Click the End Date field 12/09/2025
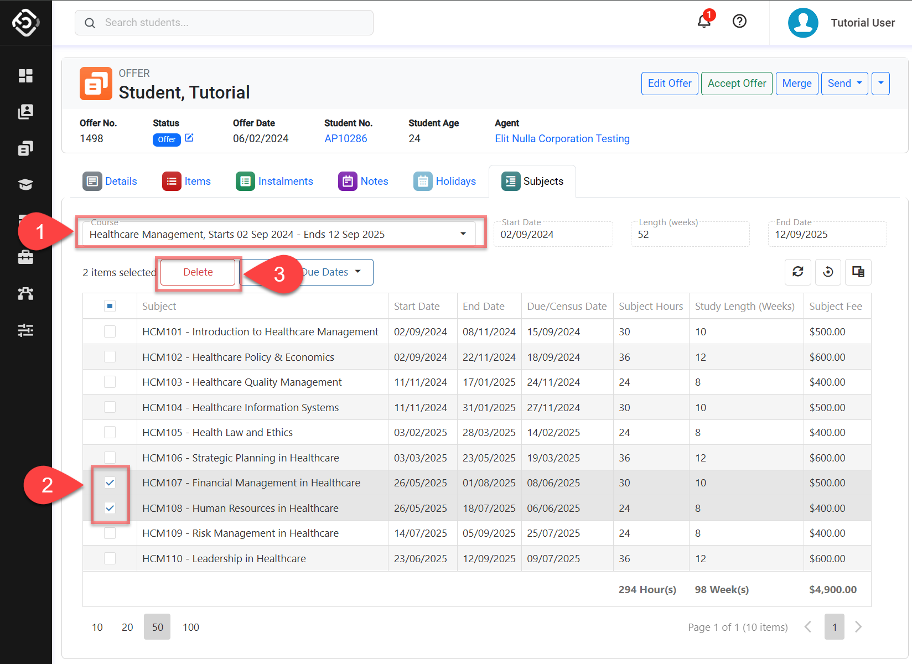 click(x=827, y=234)
